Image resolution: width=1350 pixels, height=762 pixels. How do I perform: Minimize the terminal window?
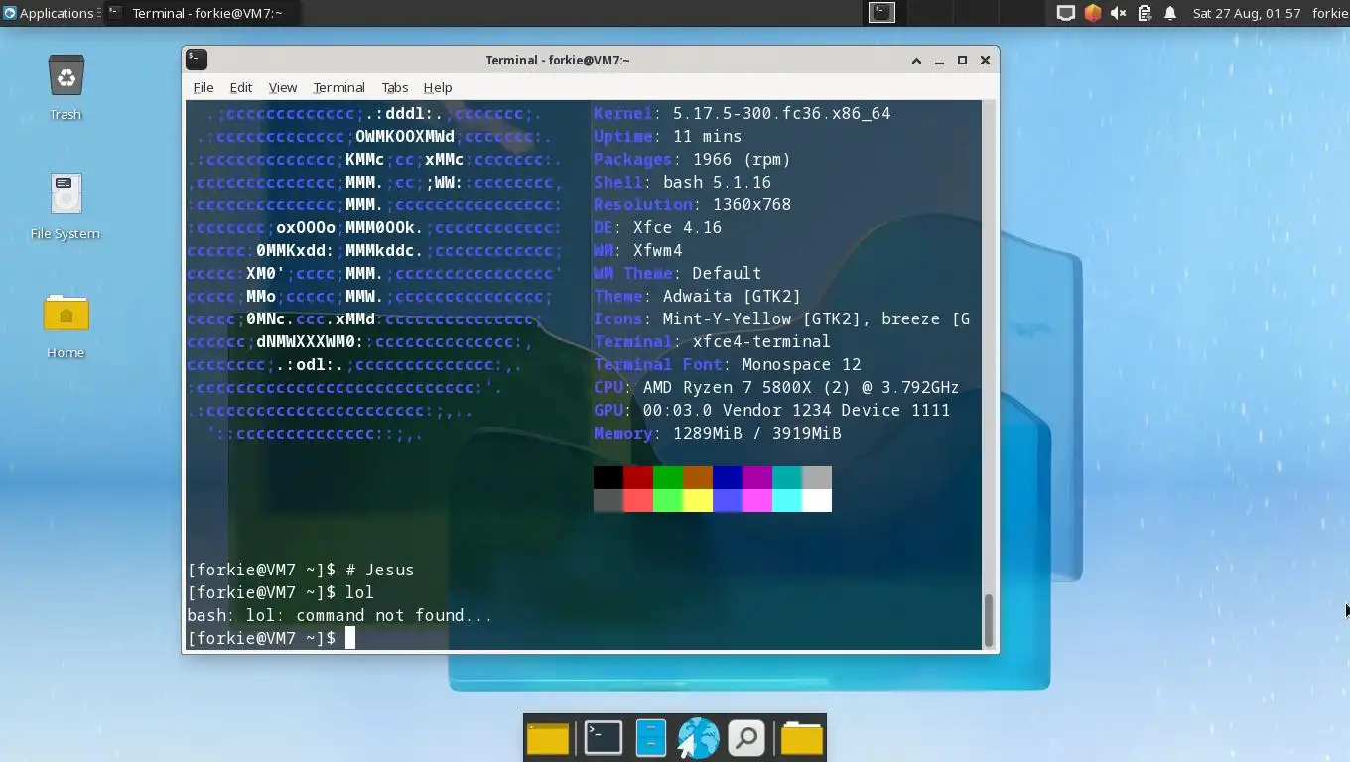939,61
